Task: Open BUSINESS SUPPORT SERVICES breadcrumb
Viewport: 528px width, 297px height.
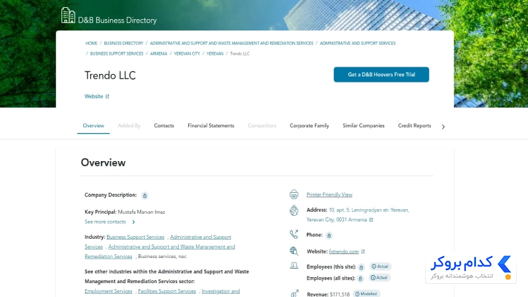Action: (x=117, y=53)
